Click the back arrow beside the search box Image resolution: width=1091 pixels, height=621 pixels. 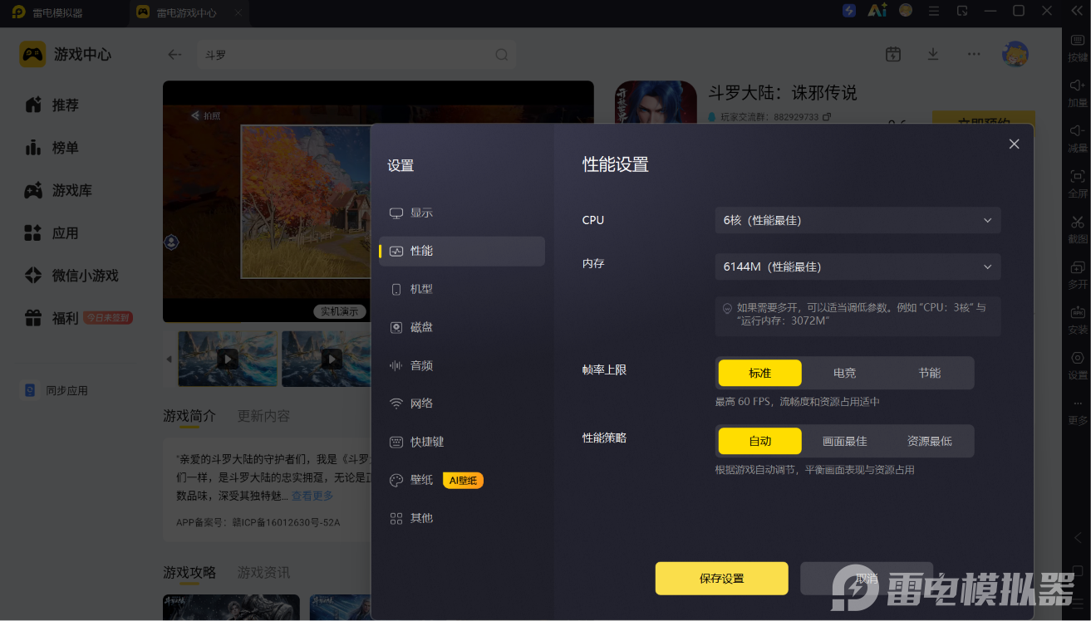pos(174,55)
